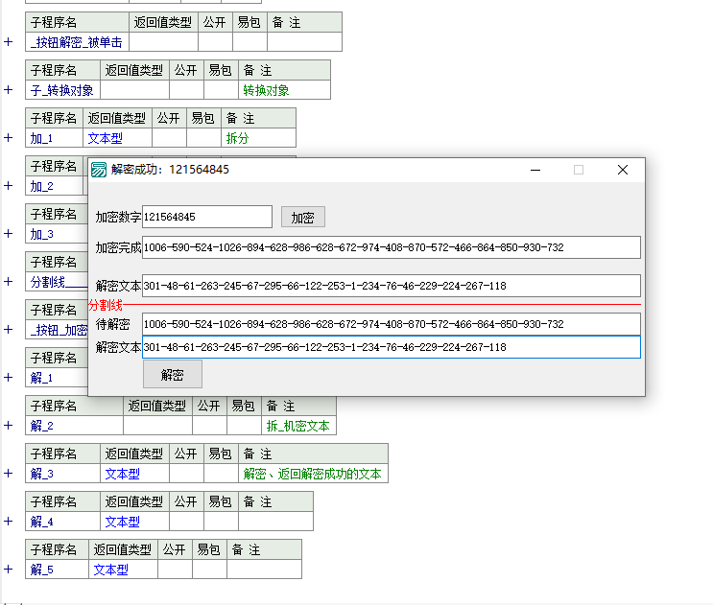
Task: Expand the 解_3 subroutine
Action: [9, 474]
